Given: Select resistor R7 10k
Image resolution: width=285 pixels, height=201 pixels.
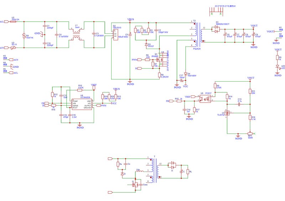Looking at the screenshot, I should pos(153,64).
